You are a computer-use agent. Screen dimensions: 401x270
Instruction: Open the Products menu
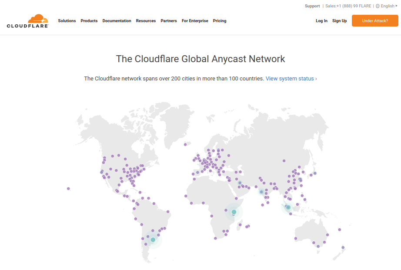coord(89,21)
